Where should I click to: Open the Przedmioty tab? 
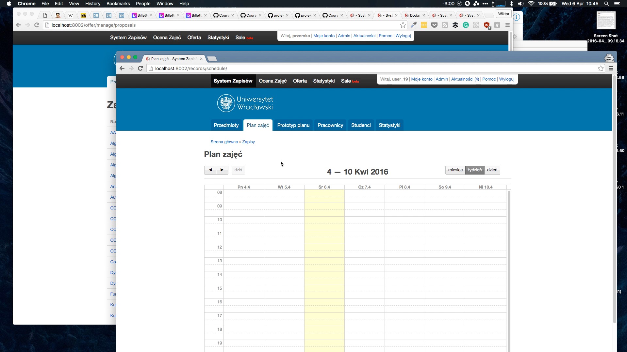click(x=226, y=125)
